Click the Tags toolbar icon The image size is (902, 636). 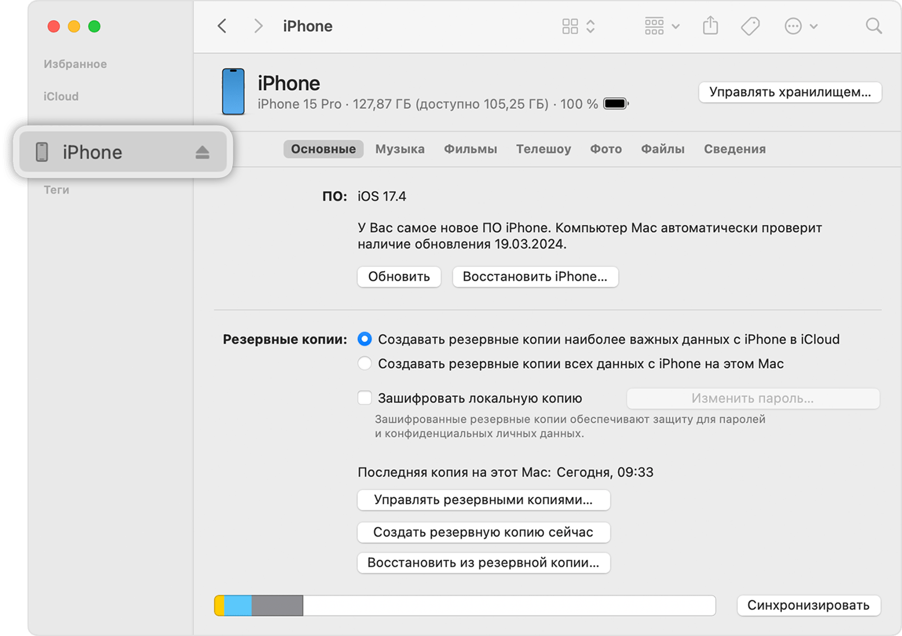(750, 26)
